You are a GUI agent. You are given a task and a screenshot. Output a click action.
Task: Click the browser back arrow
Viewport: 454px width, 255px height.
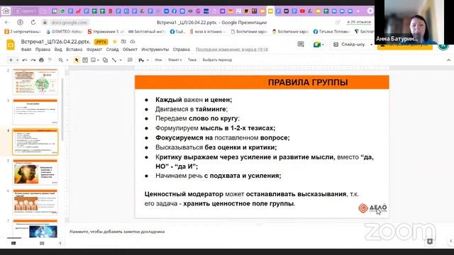(7, 22)
